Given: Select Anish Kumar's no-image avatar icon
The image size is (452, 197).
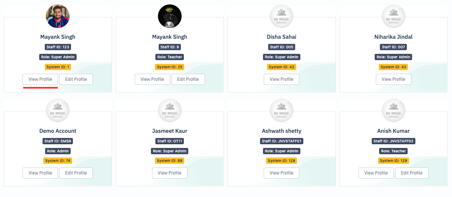Looking at the screenshot, I should click(394, 110).
